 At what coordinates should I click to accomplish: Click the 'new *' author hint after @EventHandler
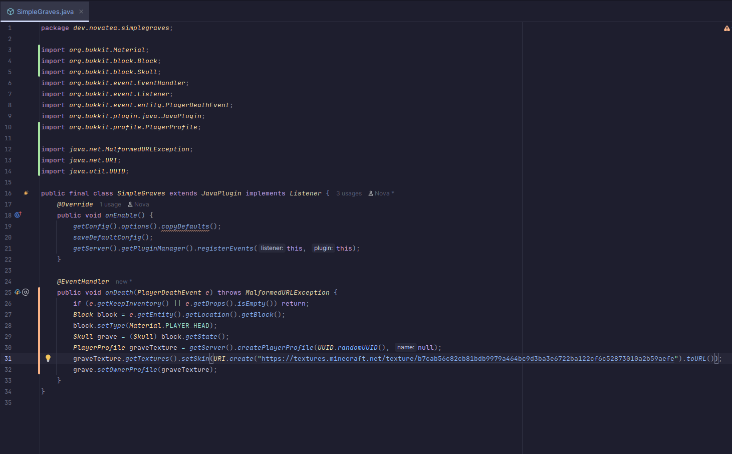[x=124, y=282]
